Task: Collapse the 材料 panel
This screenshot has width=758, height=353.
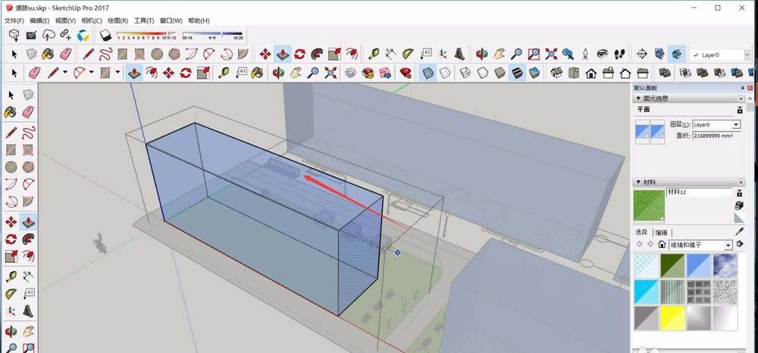Action: [638, 182]
